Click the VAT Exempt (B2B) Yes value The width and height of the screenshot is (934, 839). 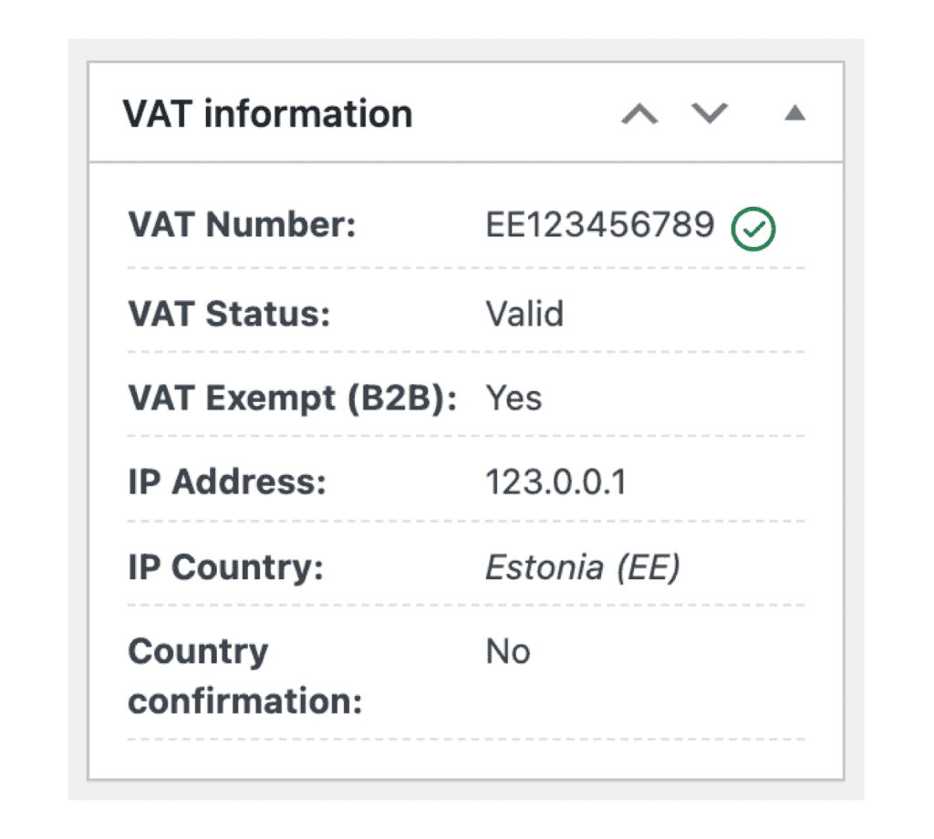513,398
